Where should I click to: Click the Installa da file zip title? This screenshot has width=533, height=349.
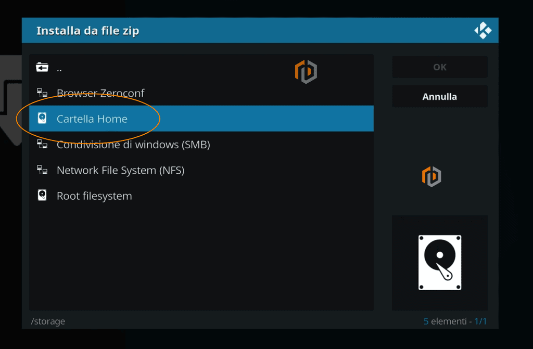pyautogui.click(x=87, y=31)
